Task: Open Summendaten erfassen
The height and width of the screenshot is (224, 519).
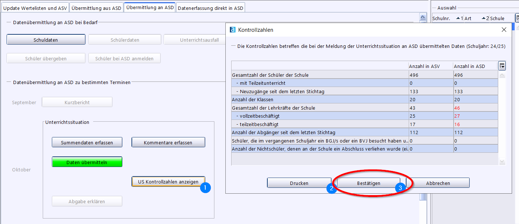Action: point(87,142)
